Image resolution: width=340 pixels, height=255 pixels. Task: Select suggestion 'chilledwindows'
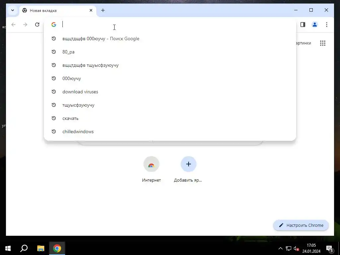[170, 131]
